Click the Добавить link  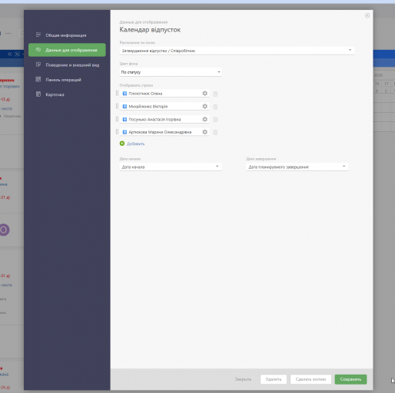tap(136, 144)
